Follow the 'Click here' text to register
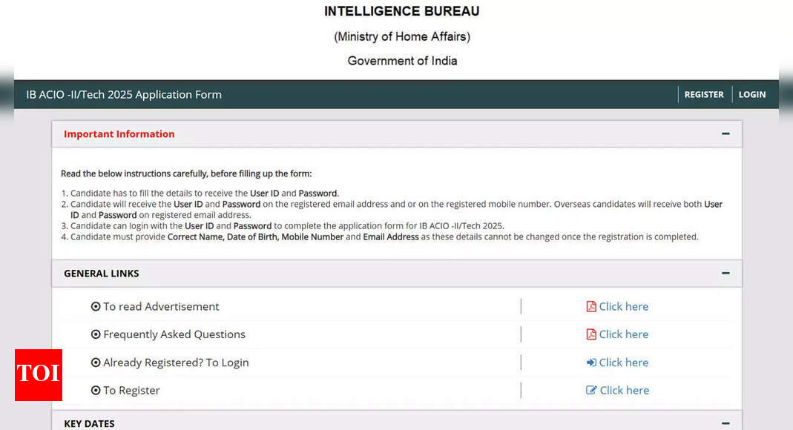This screenshot has width=793, height=430. point(624,391)
